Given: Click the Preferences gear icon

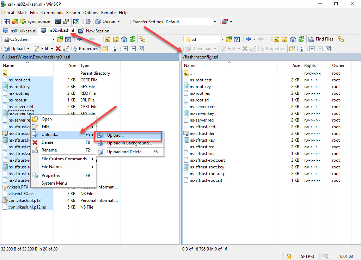Looking at the screenshot, I should (x=88, y=21).
